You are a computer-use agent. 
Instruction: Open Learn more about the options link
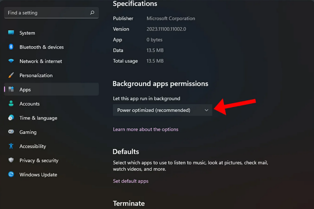[146, 129]
